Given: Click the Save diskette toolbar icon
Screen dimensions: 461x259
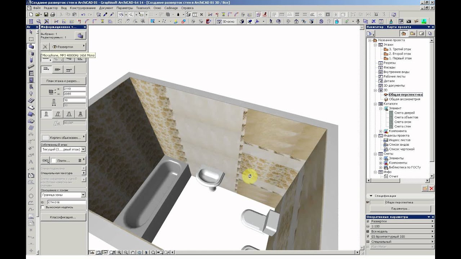Looking at the screenshot, I should 46,14.
